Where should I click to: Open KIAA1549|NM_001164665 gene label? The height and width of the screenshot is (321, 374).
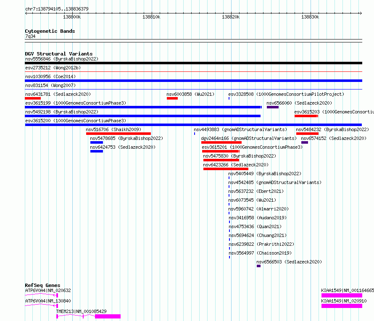[x=348, y=290]
